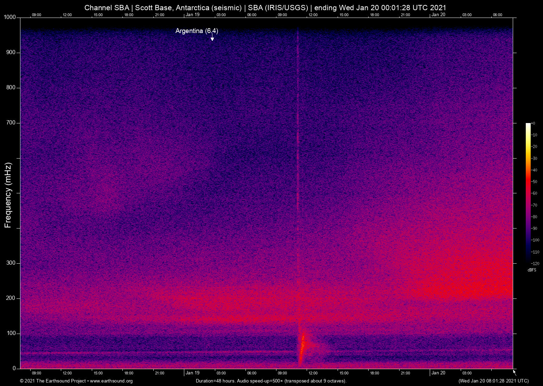Screen dimensions: 543x386
Task: Select the Argentina (6.4) event label
Action: 197,31
